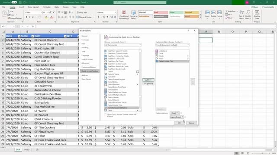
Task: Toggle Bold formatting in Font group
Action: pyautogui.click(x=26, y=17)
